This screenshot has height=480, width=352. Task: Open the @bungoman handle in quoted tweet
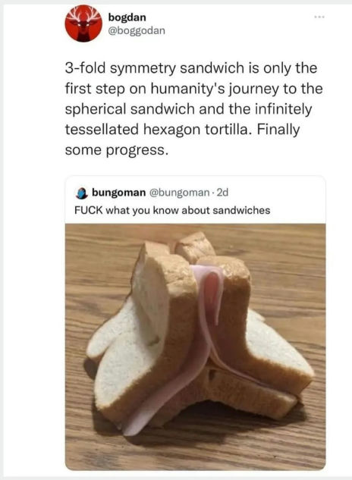pyautogui.click(x=179, y=193)
